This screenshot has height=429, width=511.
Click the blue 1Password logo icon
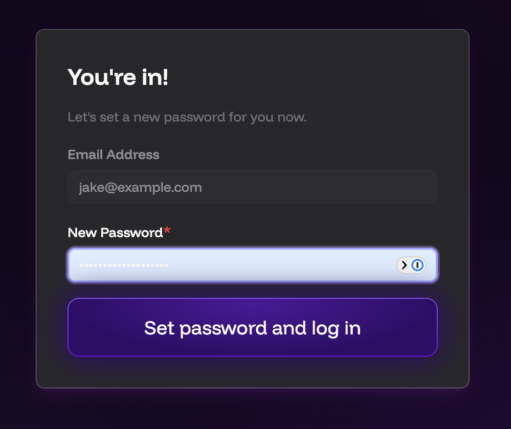418,265
